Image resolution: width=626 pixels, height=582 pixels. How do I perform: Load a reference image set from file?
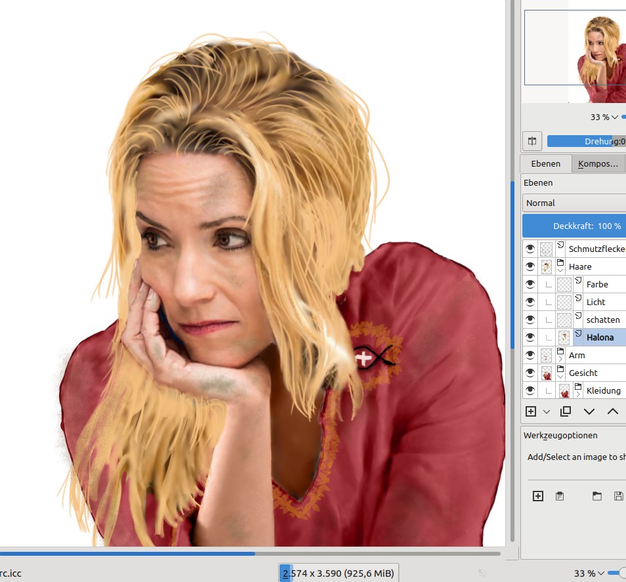click(x=597, y=496)
